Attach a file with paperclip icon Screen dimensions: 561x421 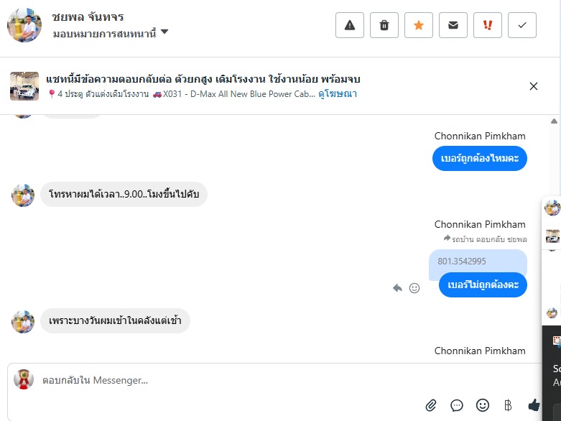(431, 405)
